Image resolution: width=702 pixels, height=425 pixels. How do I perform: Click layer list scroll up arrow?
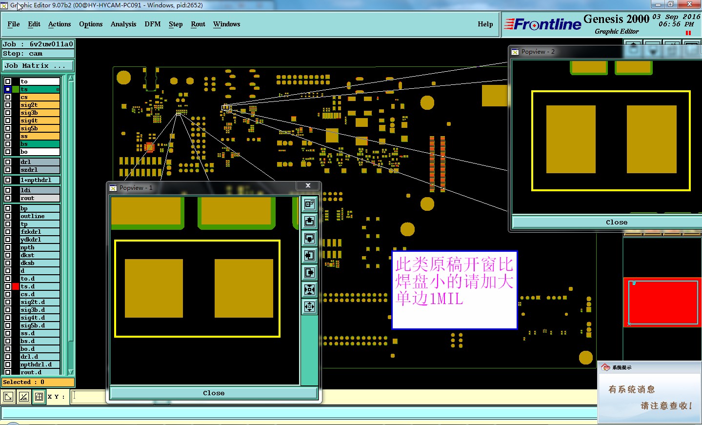[x=71, y=78]
